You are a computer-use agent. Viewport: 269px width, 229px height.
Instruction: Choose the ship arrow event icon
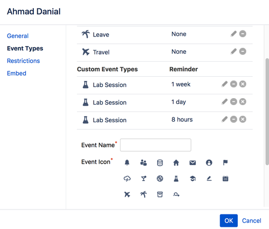point(176,195)
